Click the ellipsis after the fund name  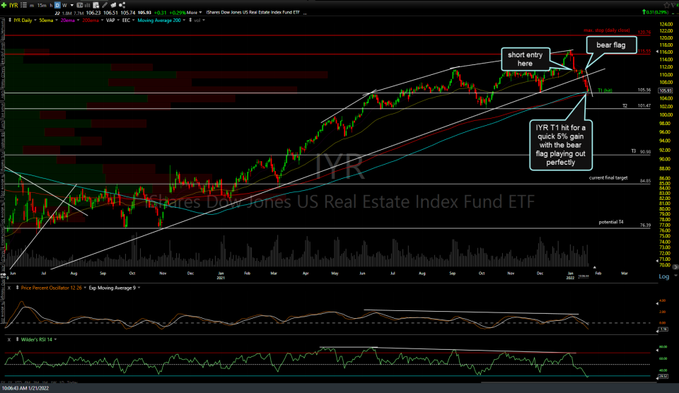(305, 13)
